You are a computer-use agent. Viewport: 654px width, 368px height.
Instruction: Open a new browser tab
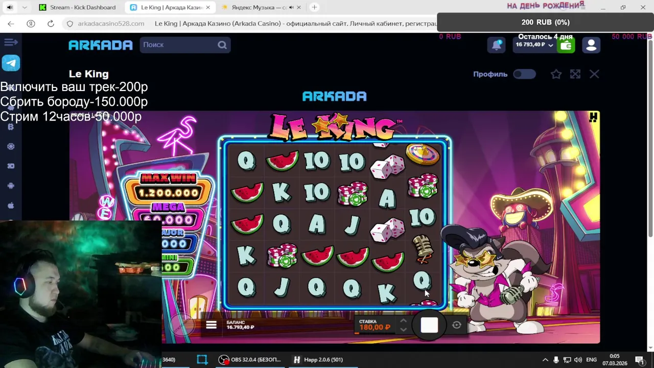click(315, 7)
